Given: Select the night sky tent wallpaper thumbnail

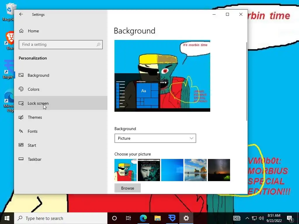Looking at the screenshot, I should pyautogui.click(x=219, y=170).
